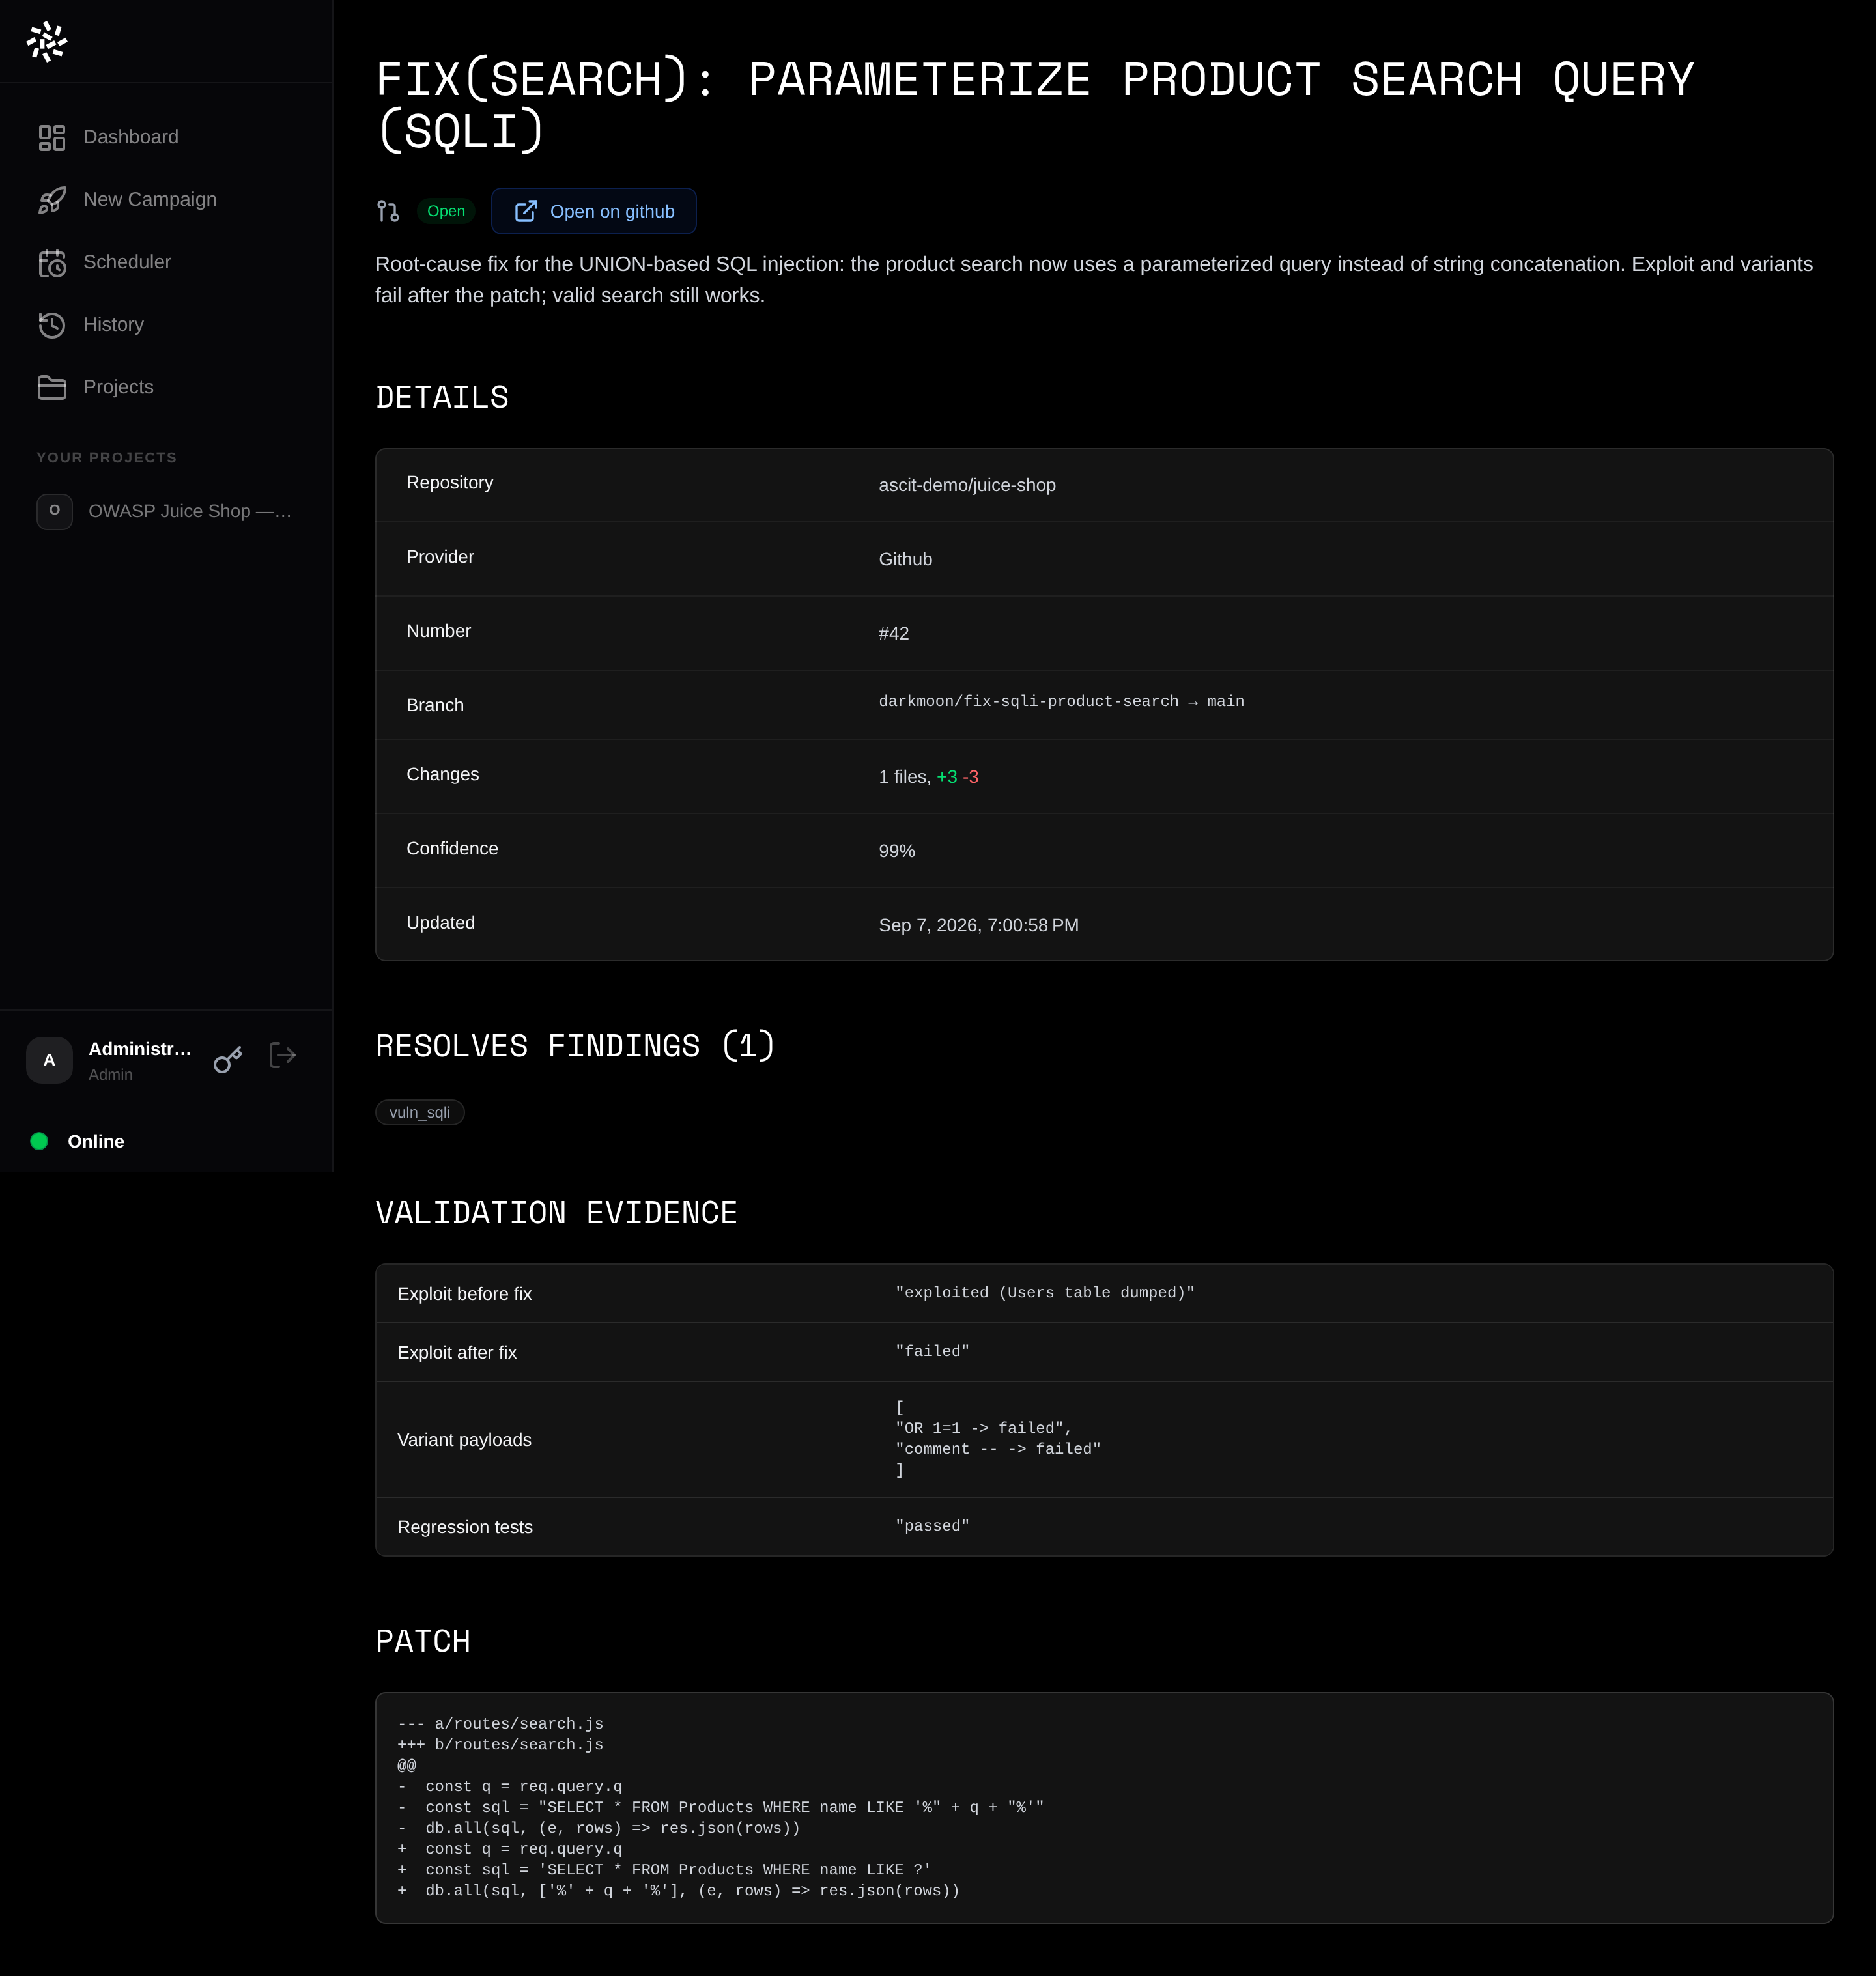The image size is (1876, 1976).
Task: Click the YOUR PROJECTS section label
Action: tap(107, 457)
